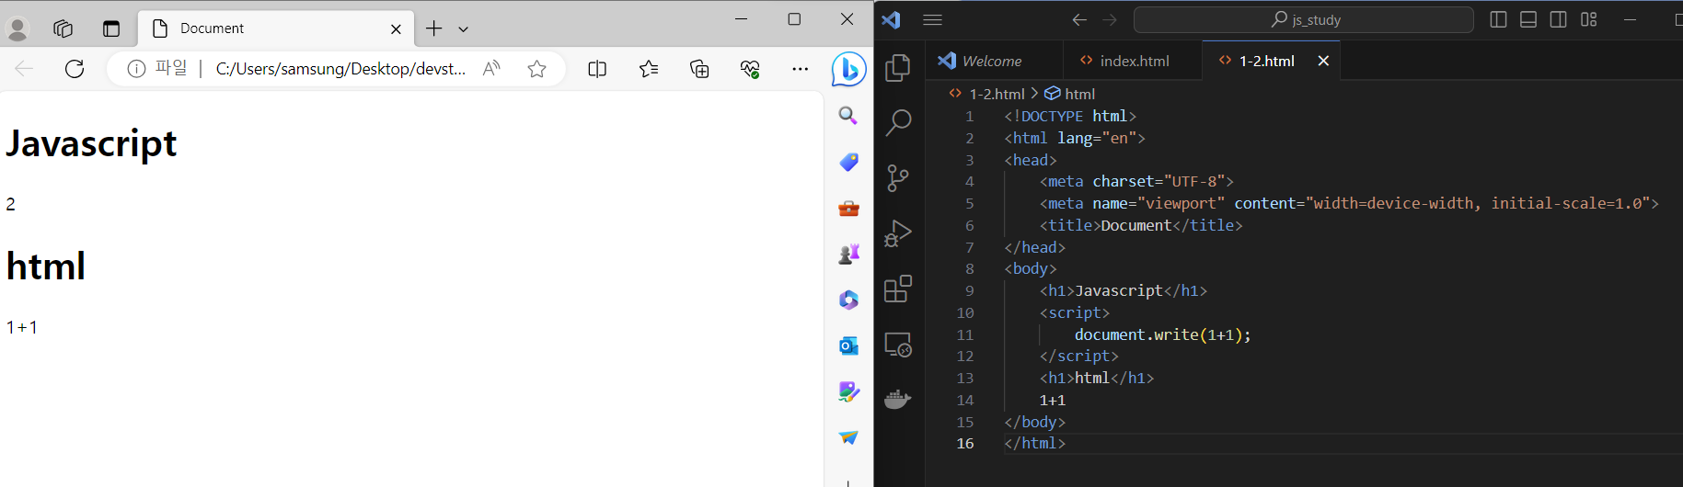The width and height of the screenshot is (1683, 487).
Task: Open the Edge profile icon
Action: [x=17, y=28]
